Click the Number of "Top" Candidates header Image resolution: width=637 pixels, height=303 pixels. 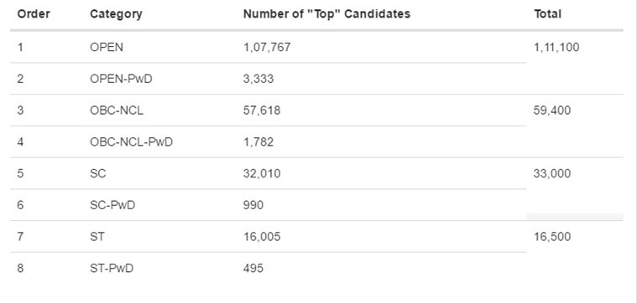(326, 14)
